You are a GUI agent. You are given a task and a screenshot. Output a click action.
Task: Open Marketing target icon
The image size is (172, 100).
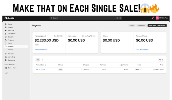6,57
